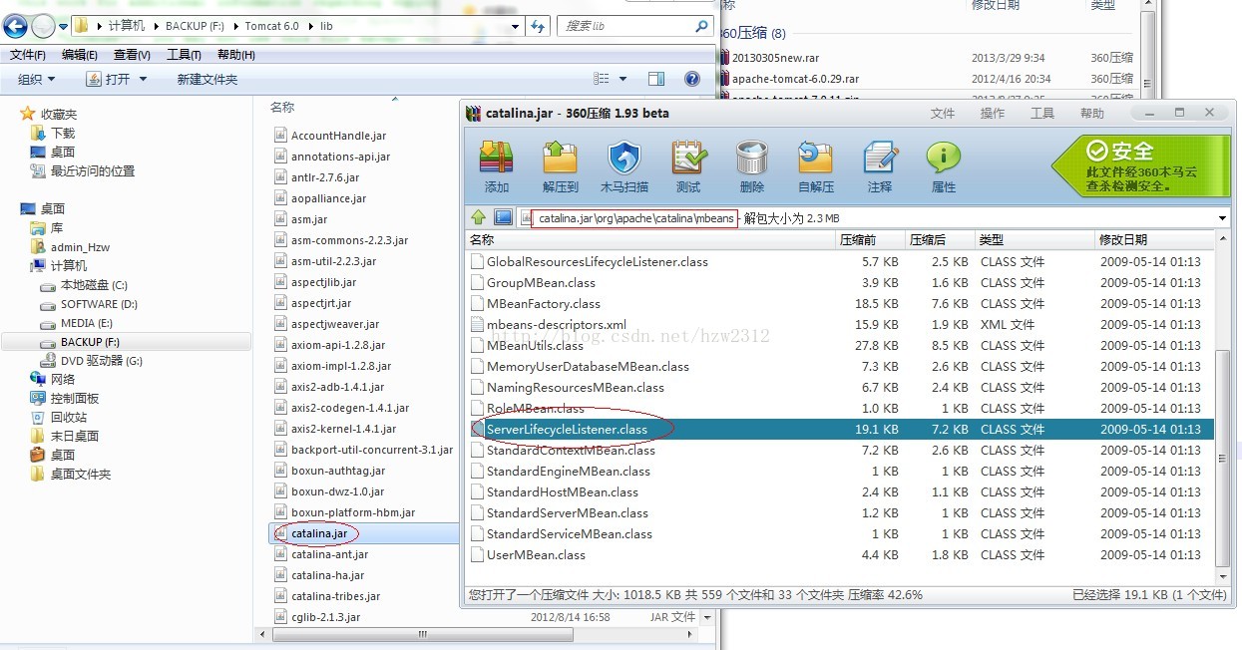Screen dimensions: 1242x650
Task: Open the 组织 dropdown in Explorer toolbar
Action: (x=37, y=79)
